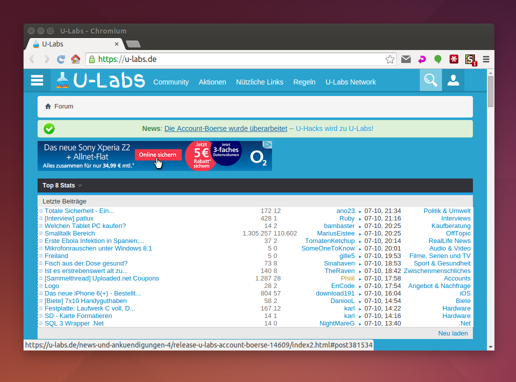Open the Smalltalk Bereich thread
Image resolution: width=516 pixels, height=382 pixels.
point(70,233)
